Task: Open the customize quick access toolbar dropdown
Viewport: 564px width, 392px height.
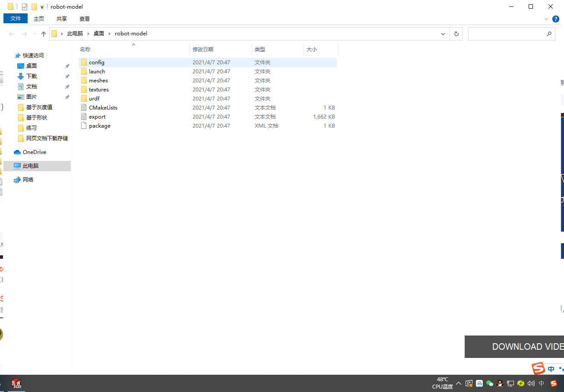Action: click(x=42, y=7)
